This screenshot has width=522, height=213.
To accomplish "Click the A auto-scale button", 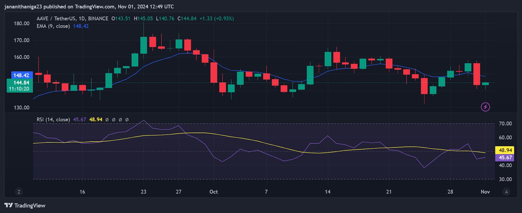I will tap(506, 192).
